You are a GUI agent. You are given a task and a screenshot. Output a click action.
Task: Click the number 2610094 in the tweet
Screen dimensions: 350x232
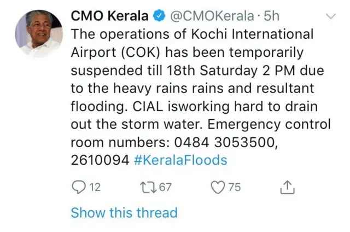(x=100, y=160)
